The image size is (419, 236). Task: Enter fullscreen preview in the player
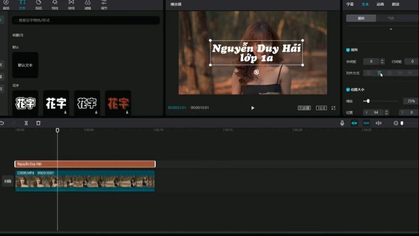point(333,108)
